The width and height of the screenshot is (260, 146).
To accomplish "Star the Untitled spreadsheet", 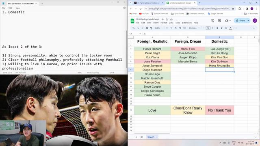I will pos(162,19).
